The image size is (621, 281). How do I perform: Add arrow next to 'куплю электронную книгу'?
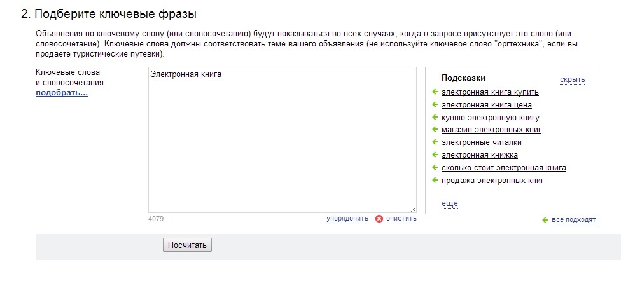click(x=435, y=117)
